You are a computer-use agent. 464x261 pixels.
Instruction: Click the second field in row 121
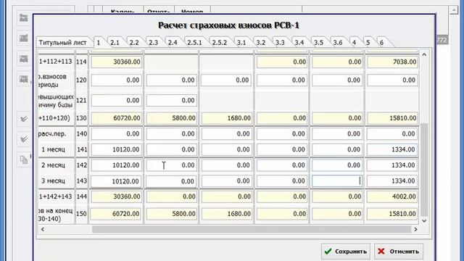click(x=172, y=100)
